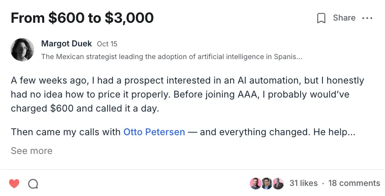Open the Otto Petersen mention link
Image resolution: width=385 pixels, height=196 pixels.
coord(154,132)
